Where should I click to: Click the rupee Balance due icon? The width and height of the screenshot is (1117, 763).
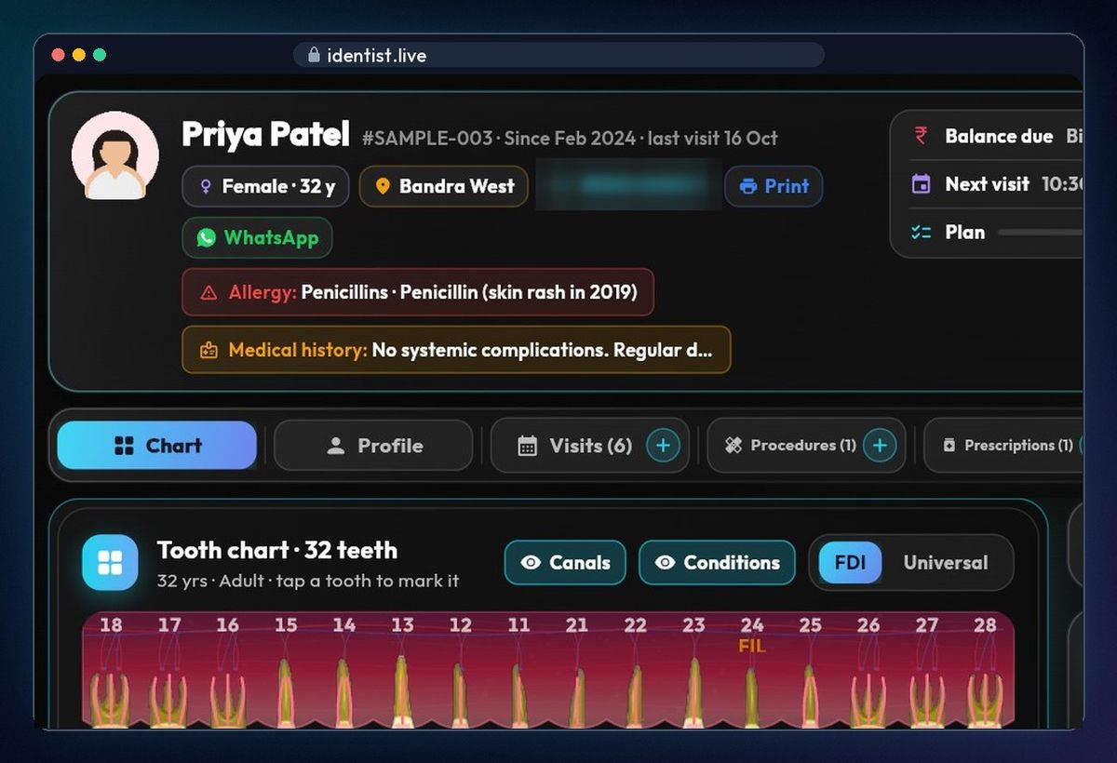pos(921,136)
